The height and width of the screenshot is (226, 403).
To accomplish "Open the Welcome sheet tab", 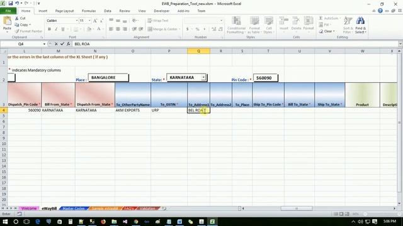I will click(29, 208).
